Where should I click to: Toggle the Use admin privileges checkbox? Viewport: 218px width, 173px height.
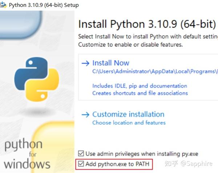click(81, 154)
